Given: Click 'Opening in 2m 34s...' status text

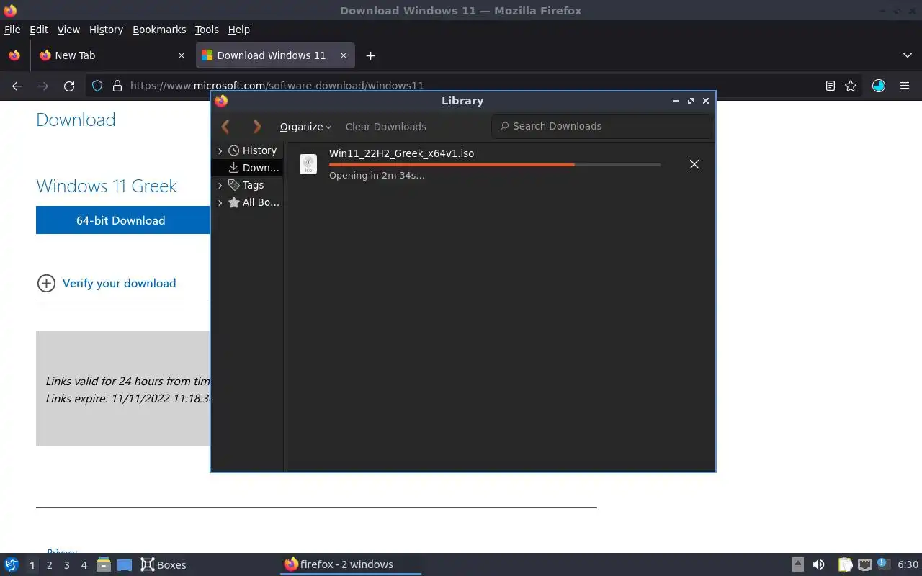Looking at the screenshot, I should 377,176.
